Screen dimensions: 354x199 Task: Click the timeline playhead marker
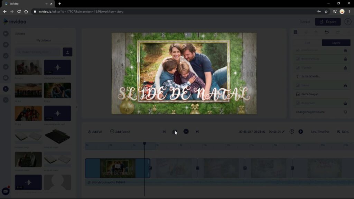[x=145, y=144]
